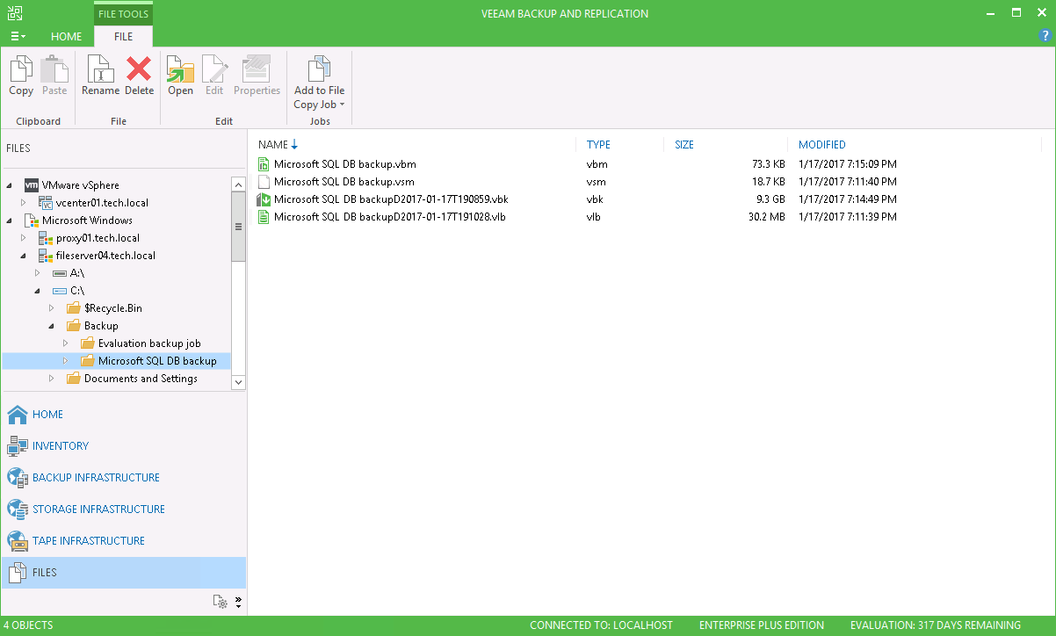1056x636 pixels.
Task: Open the FILES navigation view
Action: point(123,573)
